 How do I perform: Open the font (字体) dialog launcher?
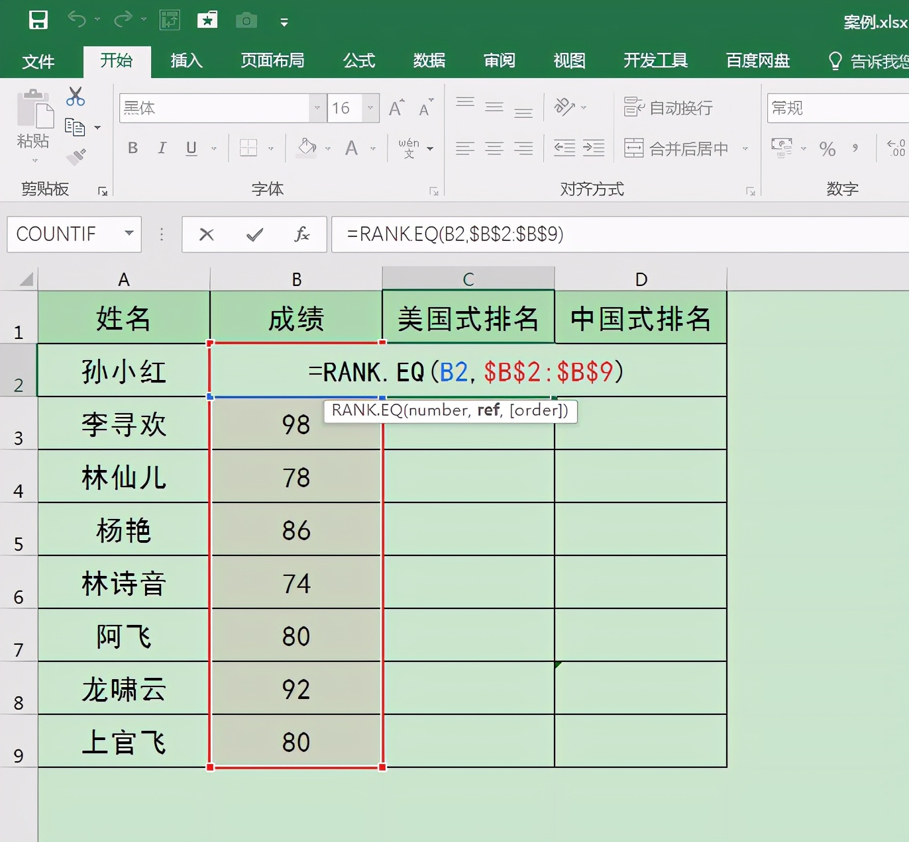pos(434,191)
